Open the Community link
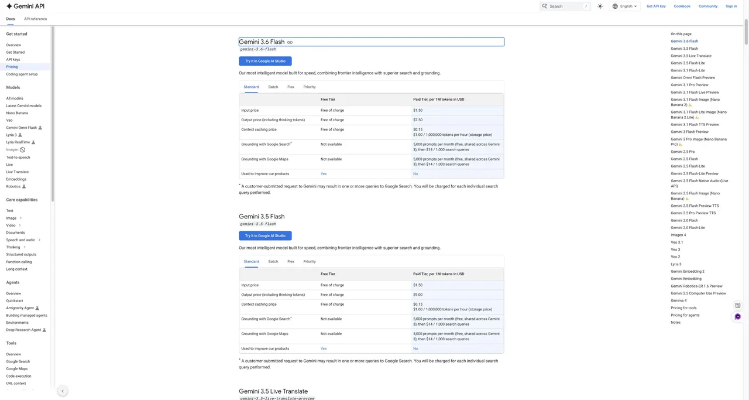Screen dimensions: 749x400 (x=708, y=6)
